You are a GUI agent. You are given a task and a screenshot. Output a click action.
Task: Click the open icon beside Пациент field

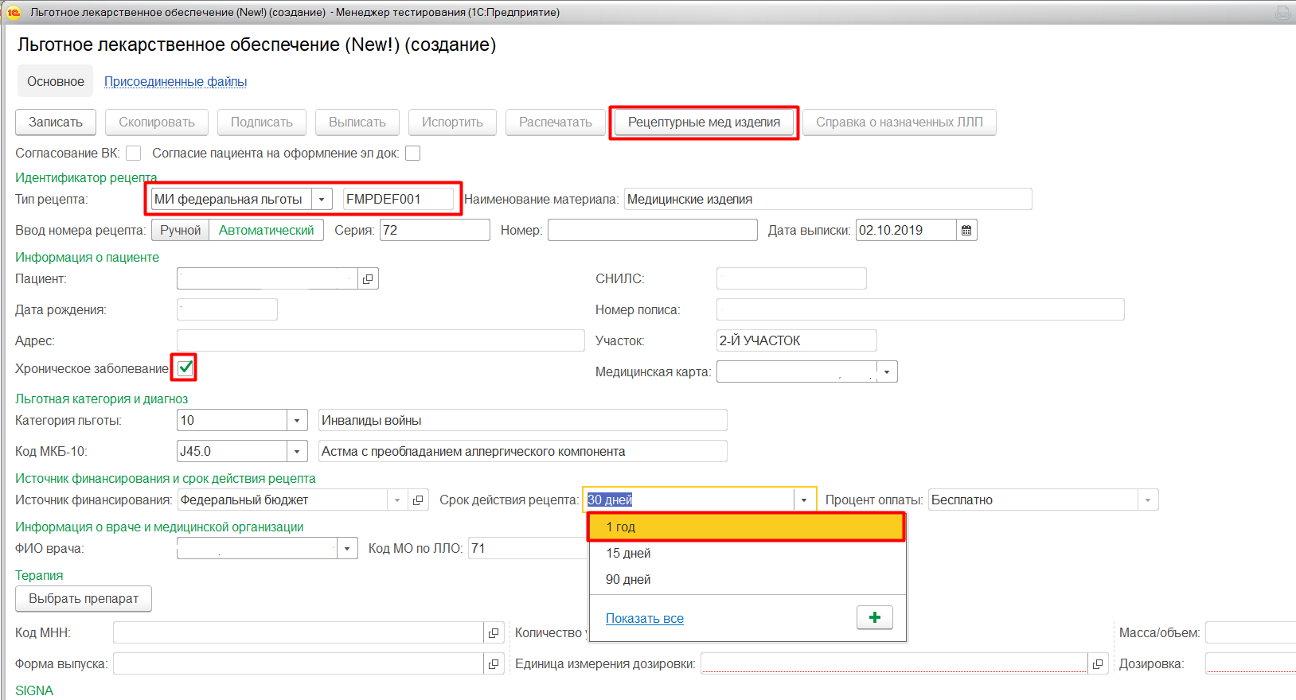368,279
